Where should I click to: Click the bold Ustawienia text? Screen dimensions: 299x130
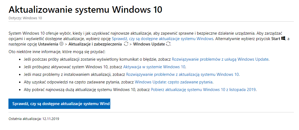(48, 44)
